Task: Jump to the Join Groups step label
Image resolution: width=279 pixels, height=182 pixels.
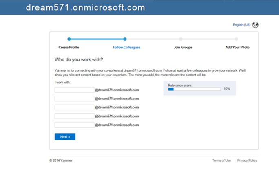Action: click(183, 48)
